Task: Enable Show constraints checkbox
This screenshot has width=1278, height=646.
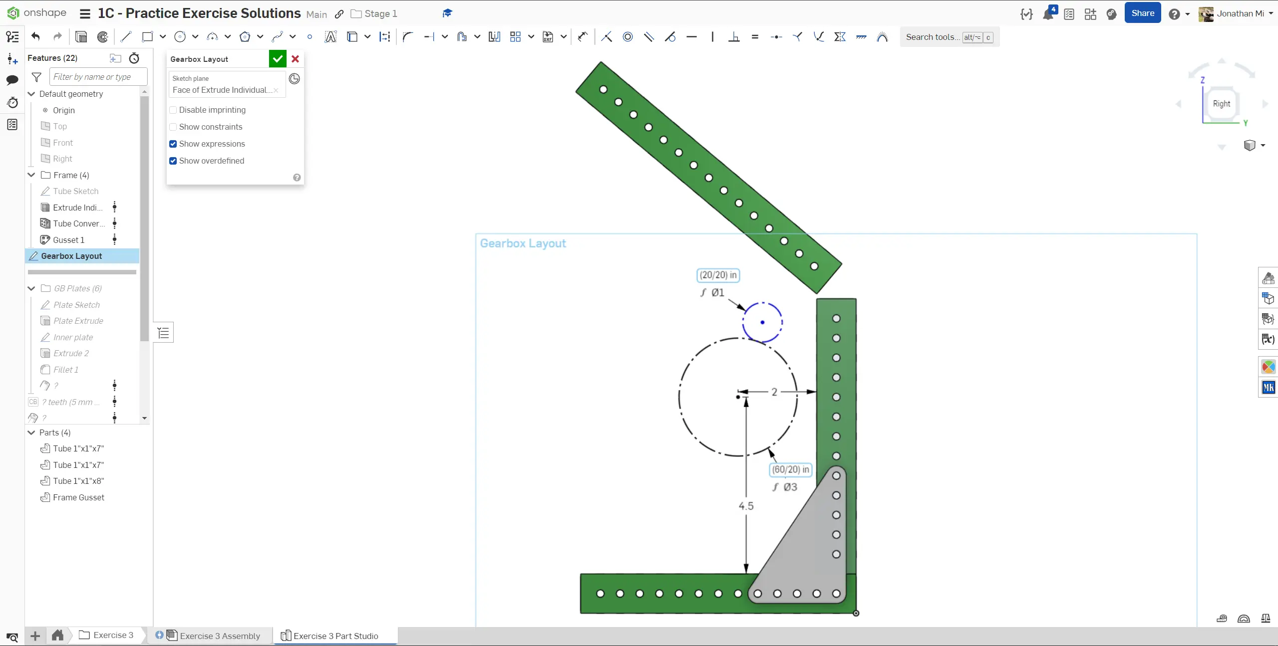Action: click(173, 127)
